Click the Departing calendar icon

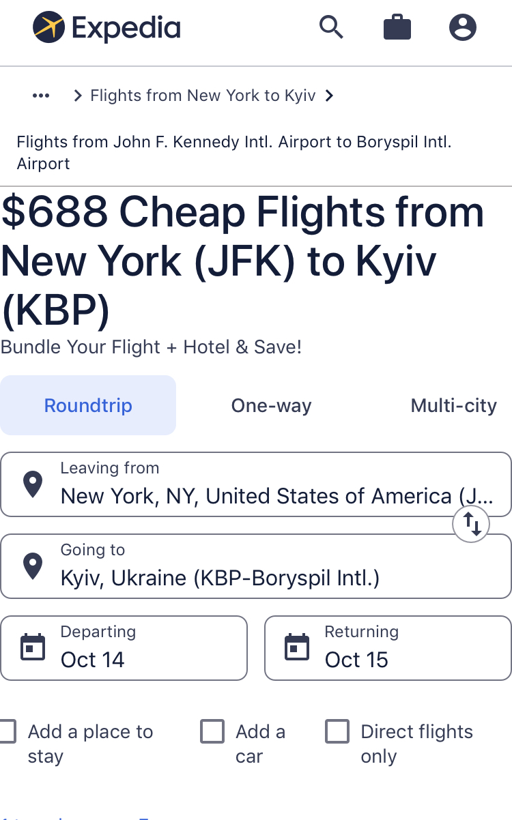click(x=32, y=648)
